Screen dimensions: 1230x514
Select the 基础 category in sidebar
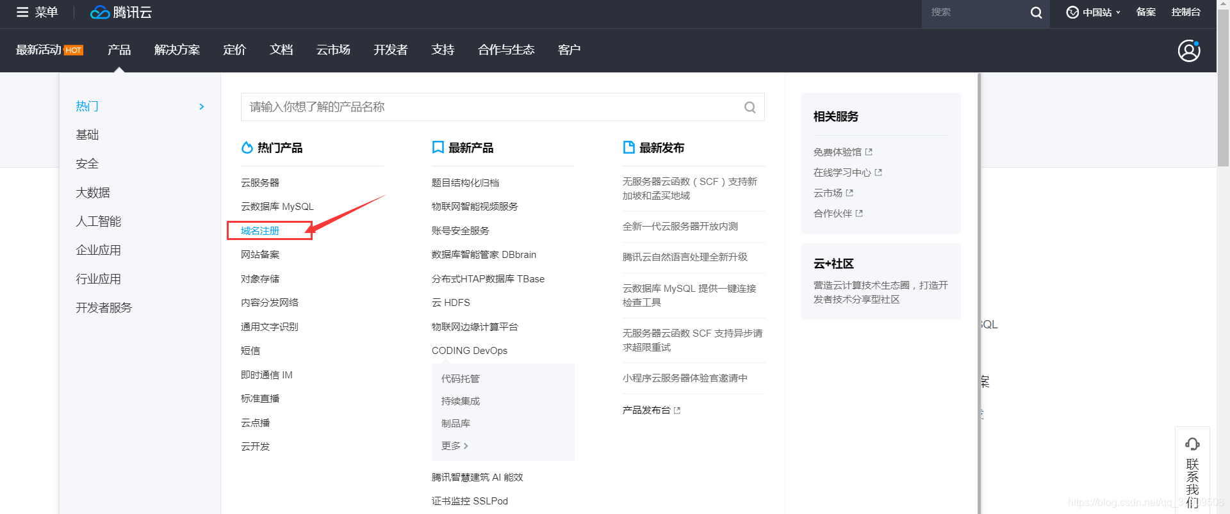[87, 135]
